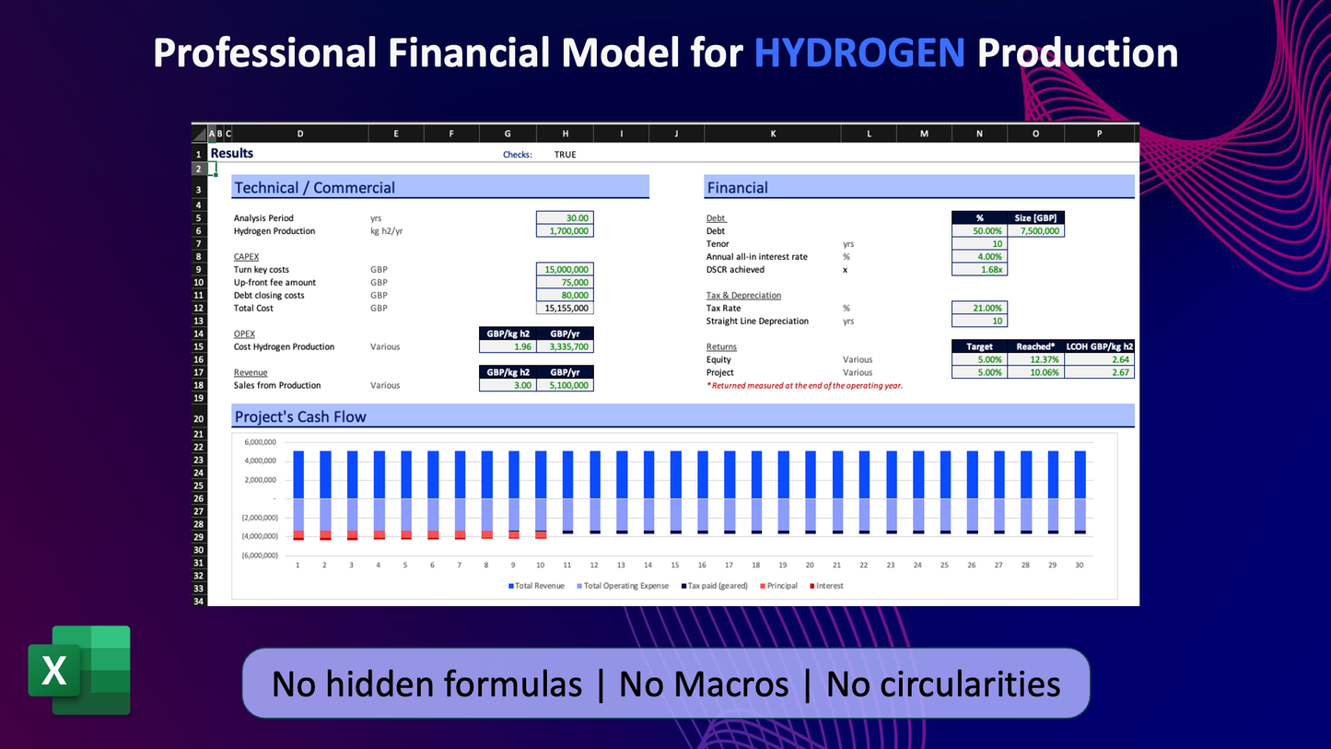
Task: Select the DSCR achieved cell 1.68x
Action: click(x=979, y=270)
